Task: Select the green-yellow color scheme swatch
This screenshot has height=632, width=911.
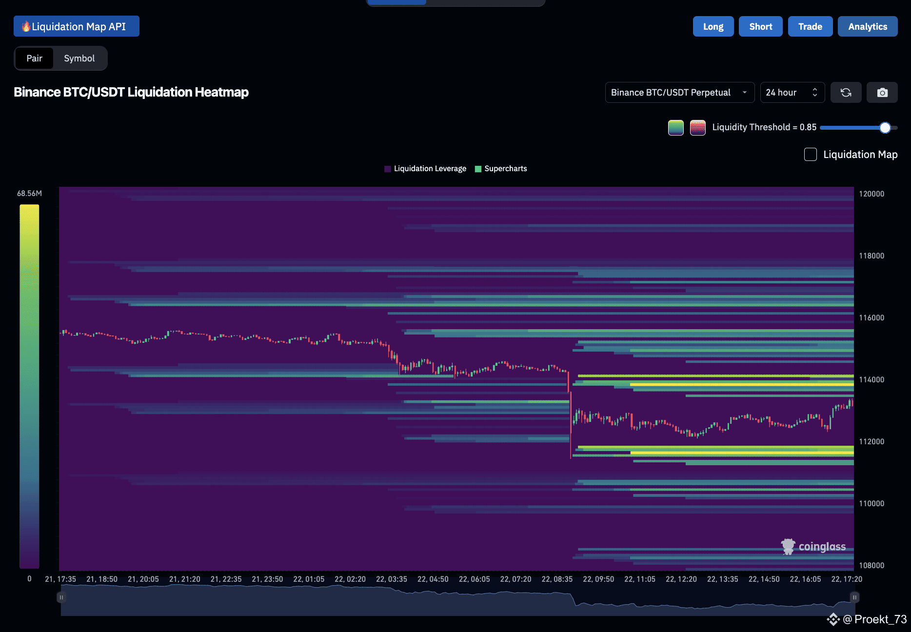Action: pos(675,128)
